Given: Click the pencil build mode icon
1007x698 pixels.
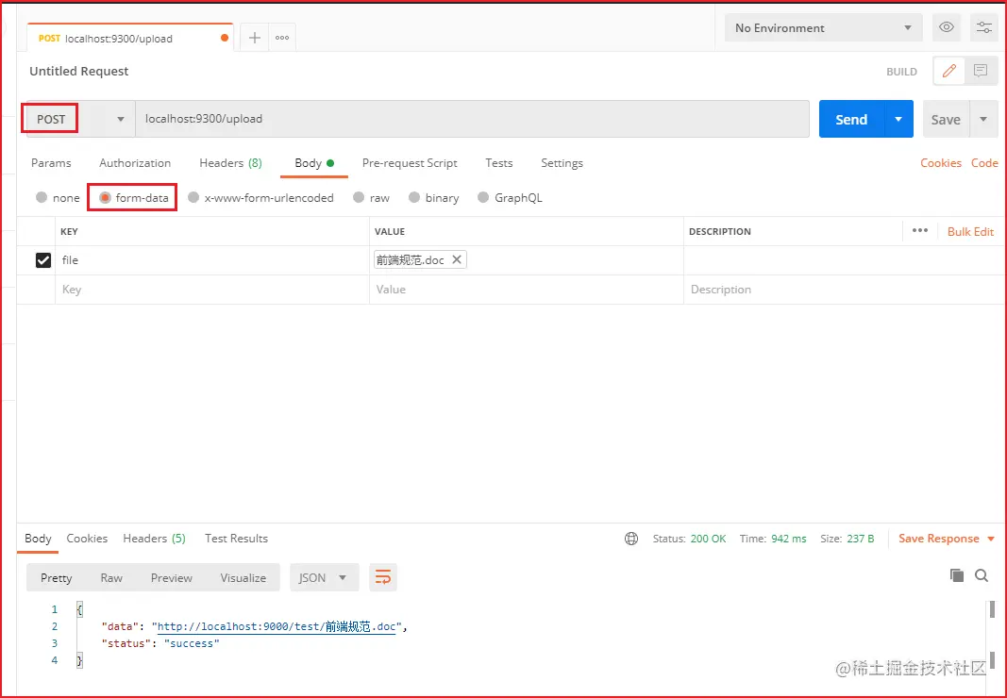Looking at the screenshot, I should (x=949, y=72).
